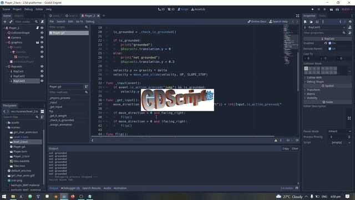Open the Script property dropdown

tap(339, 142)
